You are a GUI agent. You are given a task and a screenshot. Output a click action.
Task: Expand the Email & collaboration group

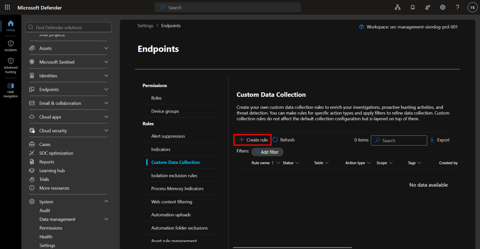106,103
